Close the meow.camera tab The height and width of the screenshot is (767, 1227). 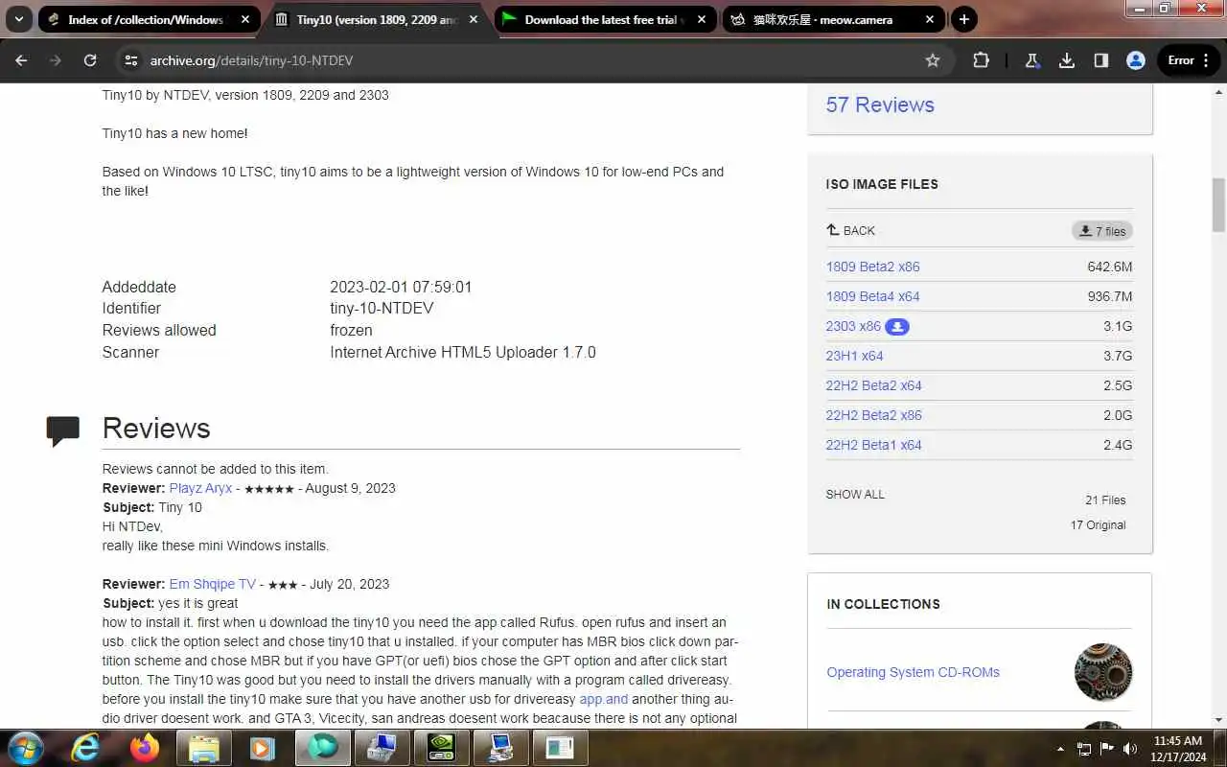929,19
